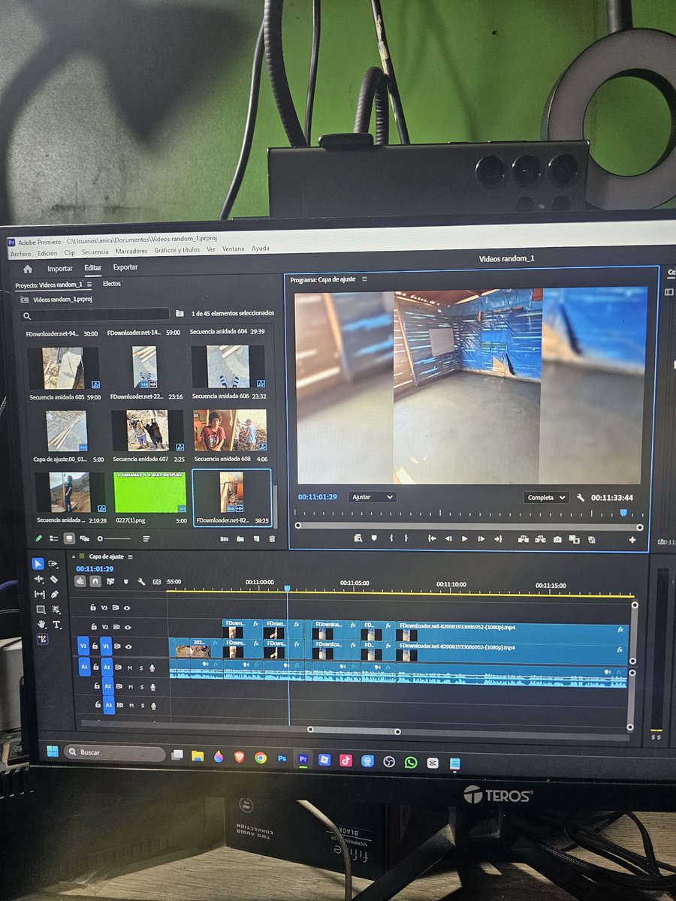Click the Editar workspace tab

(93, 267)
